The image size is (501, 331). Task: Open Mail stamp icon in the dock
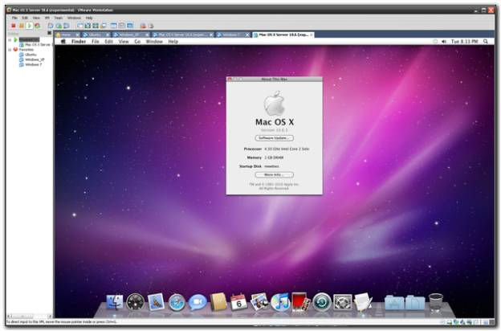(x=156, y=302)
